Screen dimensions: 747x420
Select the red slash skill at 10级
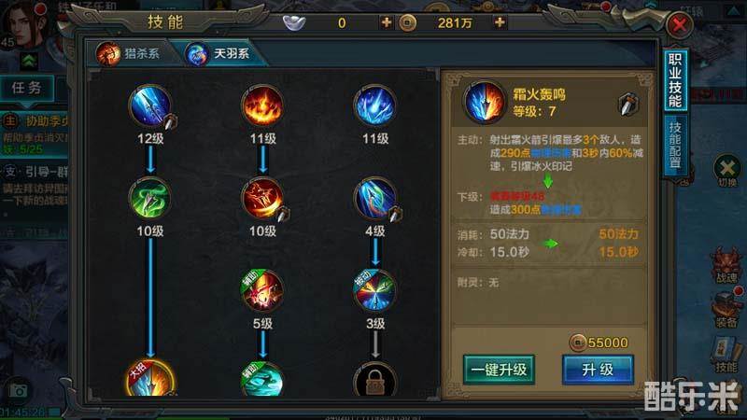(262, 198)
